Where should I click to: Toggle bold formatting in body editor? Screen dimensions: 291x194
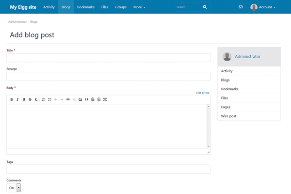click(12, 99)
